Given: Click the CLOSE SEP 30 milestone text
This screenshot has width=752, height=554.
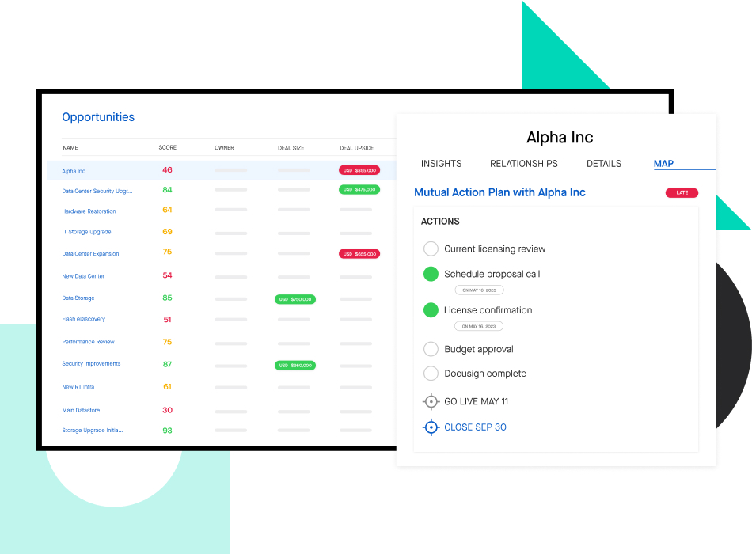Looking at the screenshot, I should click(x=475, y=427).
